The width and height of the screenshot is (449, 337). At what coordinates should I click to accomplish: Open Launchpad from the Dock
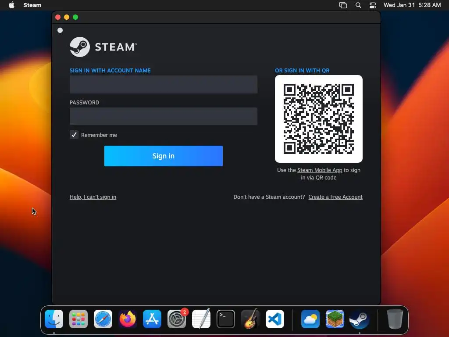[78, 319]
